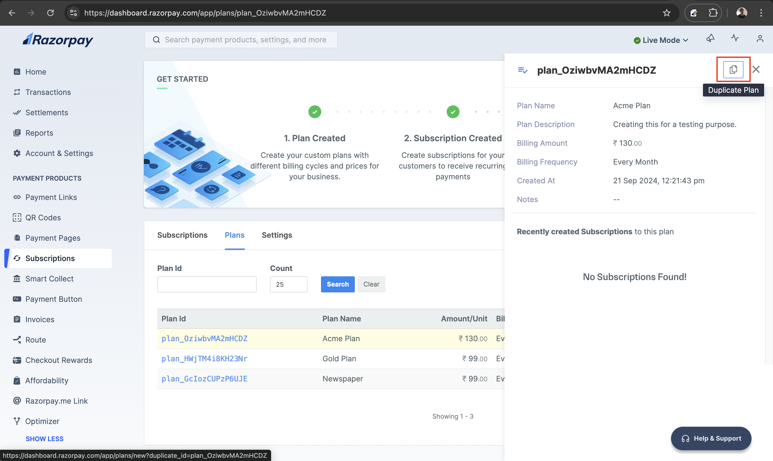Click the site info icon in address bar
The width and height of the screenshot is (773, 461).
74,13
